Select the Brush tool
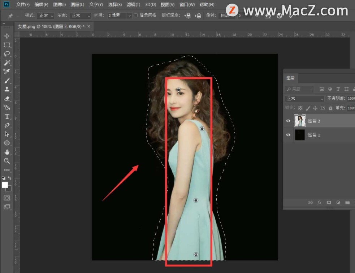This screenshot has height=273, width=355. tap(7, 81)
